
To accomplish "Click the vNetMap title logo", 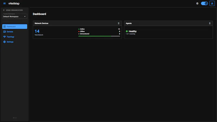I will 14,4.
